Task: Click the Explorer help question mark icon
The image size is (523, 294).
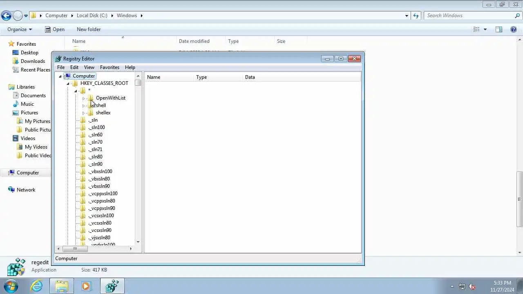Action: (514, 29)
